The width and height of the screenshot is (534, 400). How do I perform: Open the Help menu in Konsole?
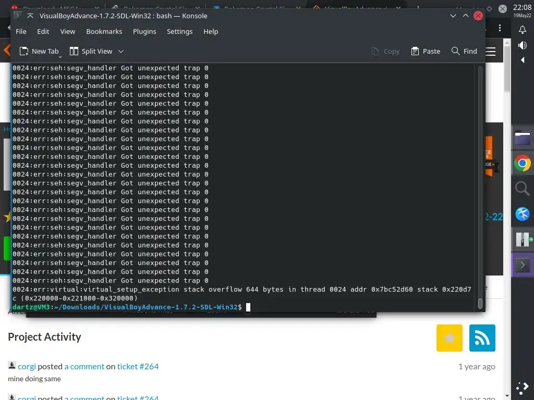click(x=211, y=31)
